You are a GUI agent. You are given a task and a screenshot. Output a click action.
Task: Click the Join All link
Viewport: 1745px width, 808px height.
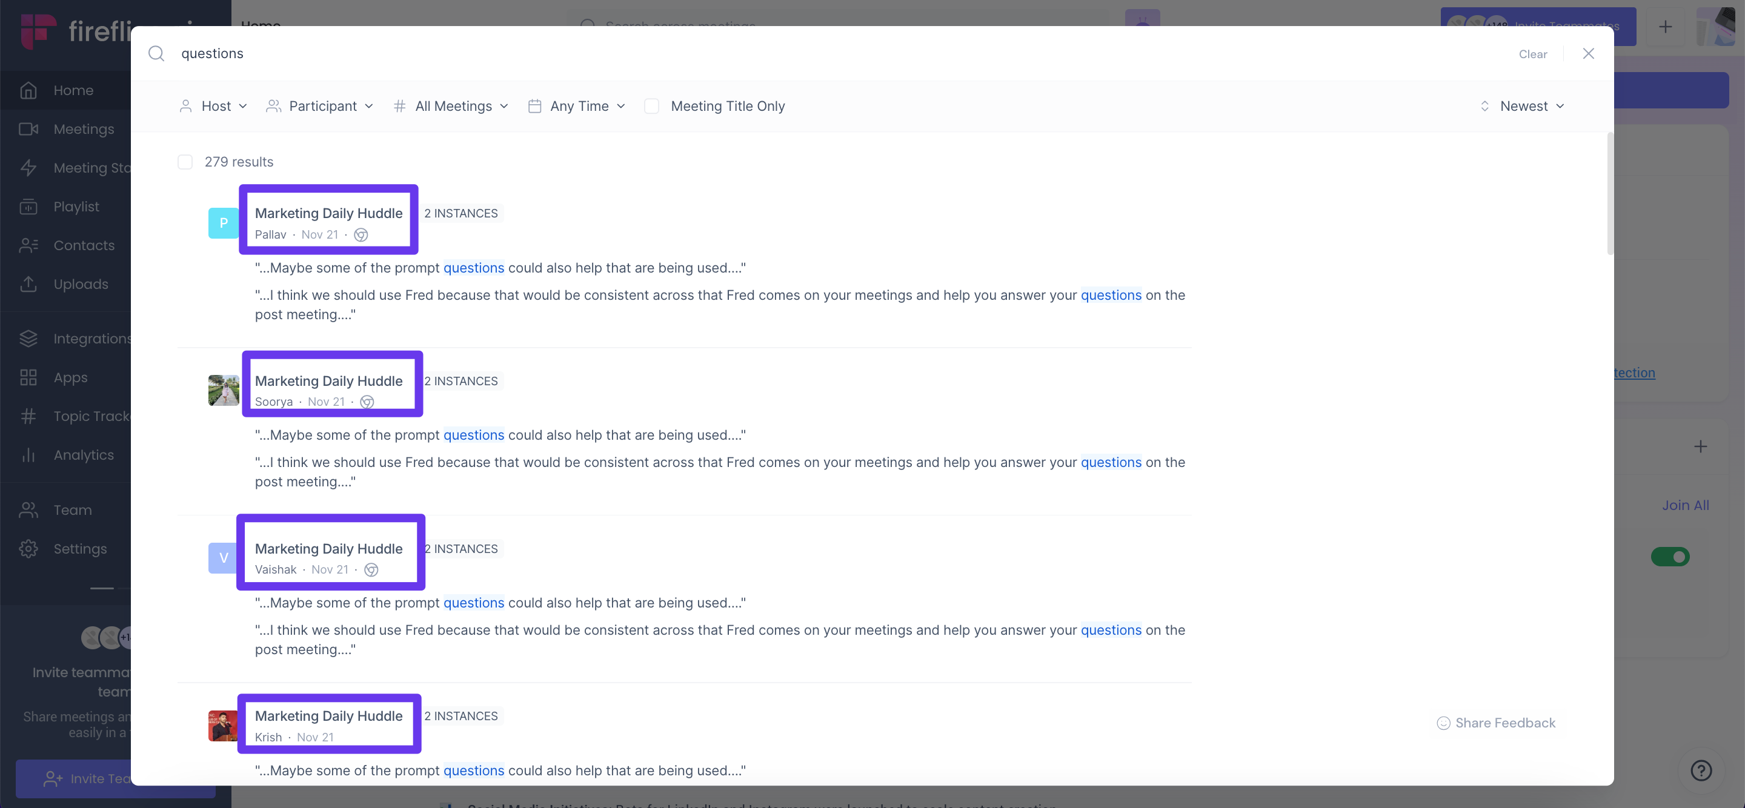1686,505
